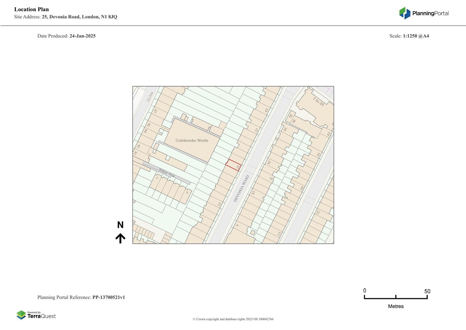Click reference PP-13700521v1
Viewport: 466px width, 330px height.
(x=109, y=297)
